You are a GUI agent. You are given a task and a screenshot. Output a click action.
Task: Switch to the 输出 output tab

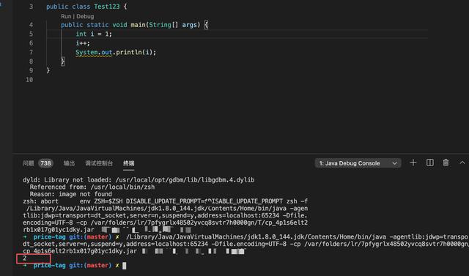point(69,163)
